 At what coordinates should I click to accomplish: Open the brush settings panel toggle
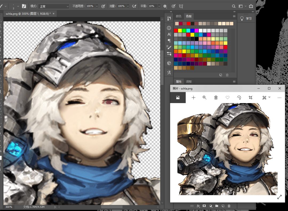pos(24,6)
